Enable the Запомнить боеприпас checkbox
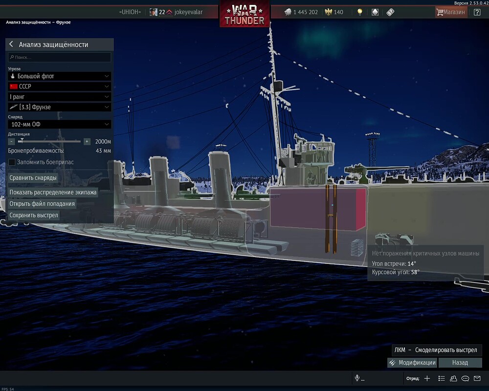489x391 pixels. click(11, 161)
